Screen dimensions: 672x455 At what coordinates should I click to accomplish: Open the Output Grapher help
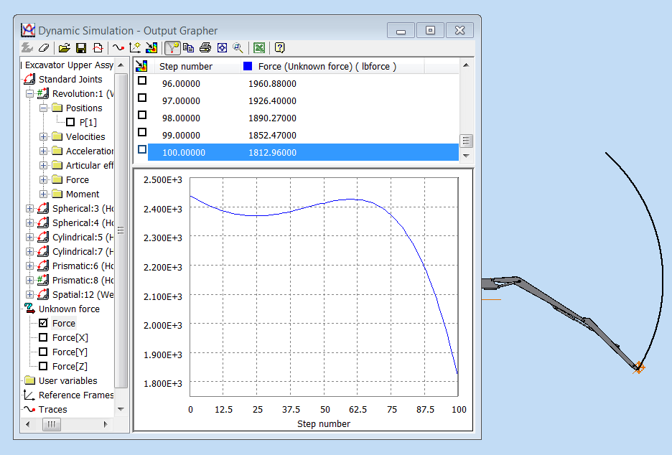tap(279, 47)
